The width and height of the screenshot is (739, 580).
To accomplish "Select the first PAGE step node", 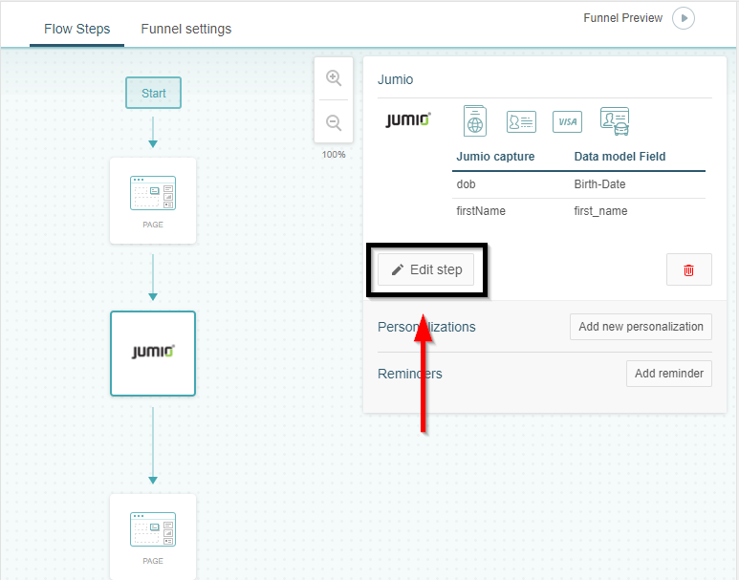I will click(153, 201).
